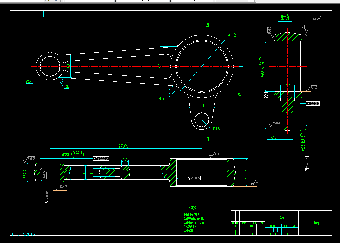Select the 20?.2 dimension in section A-A

tap(272, 137)
